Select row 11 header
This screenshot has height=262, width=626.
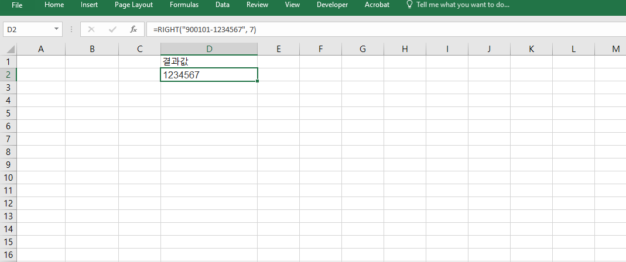(x=8, y=191)
